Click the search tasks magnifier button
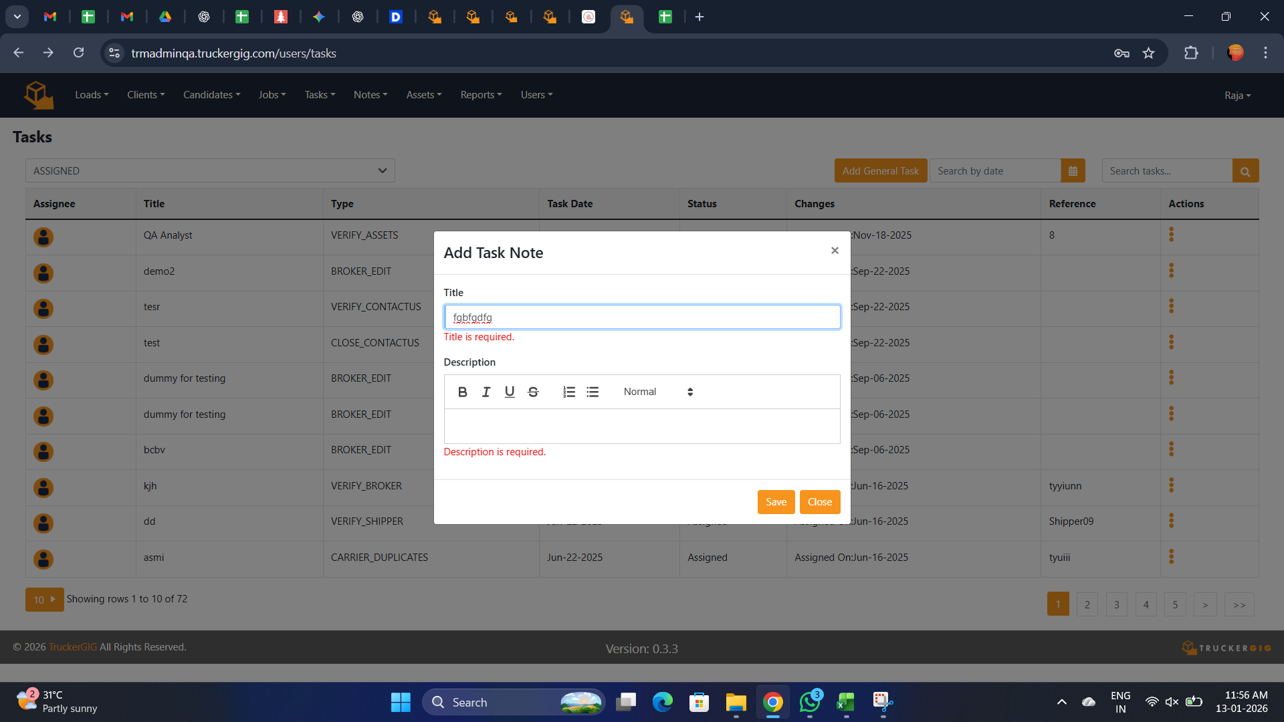 1245,171
